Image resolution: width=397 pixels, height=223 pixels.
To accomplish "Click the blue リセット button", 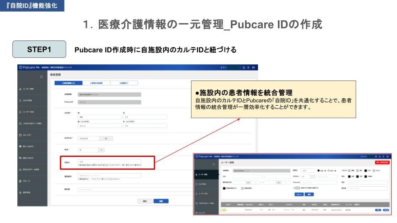I will click(299, 195).
